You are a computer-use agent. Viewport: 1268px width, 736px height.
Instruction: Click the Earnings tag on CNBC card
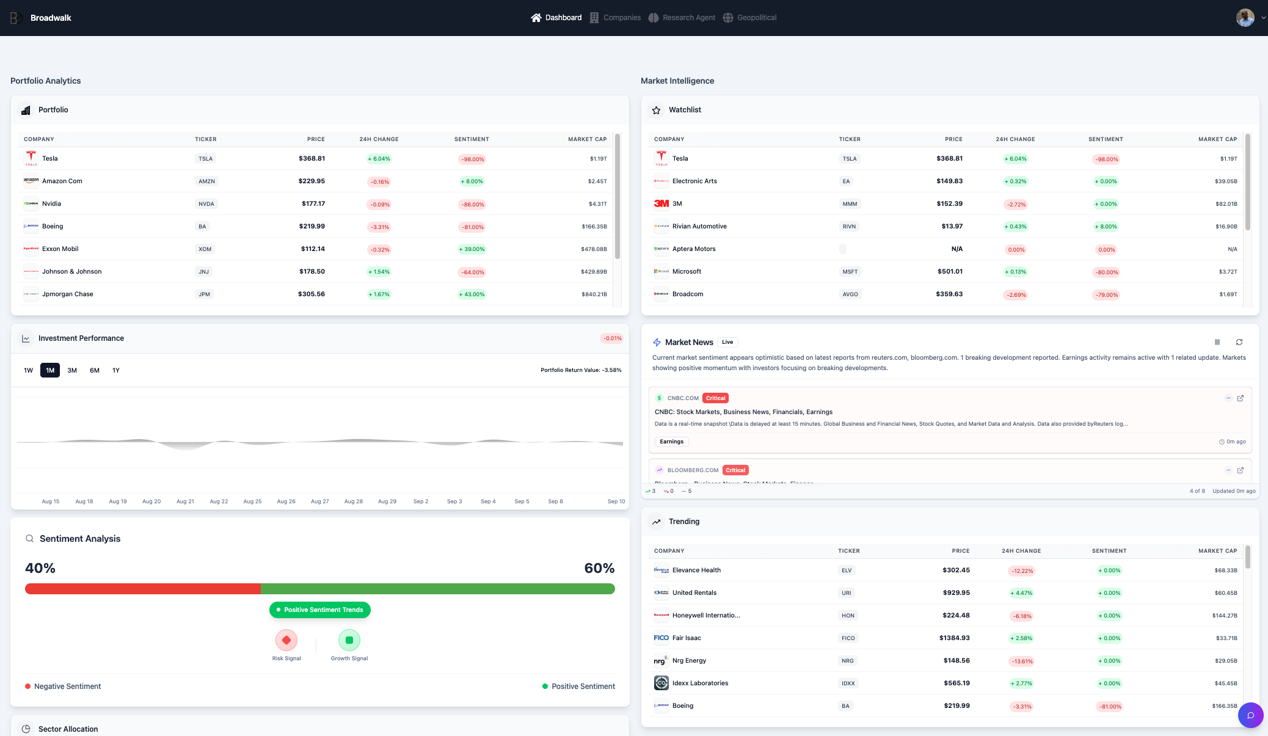[x=671, y=442]
